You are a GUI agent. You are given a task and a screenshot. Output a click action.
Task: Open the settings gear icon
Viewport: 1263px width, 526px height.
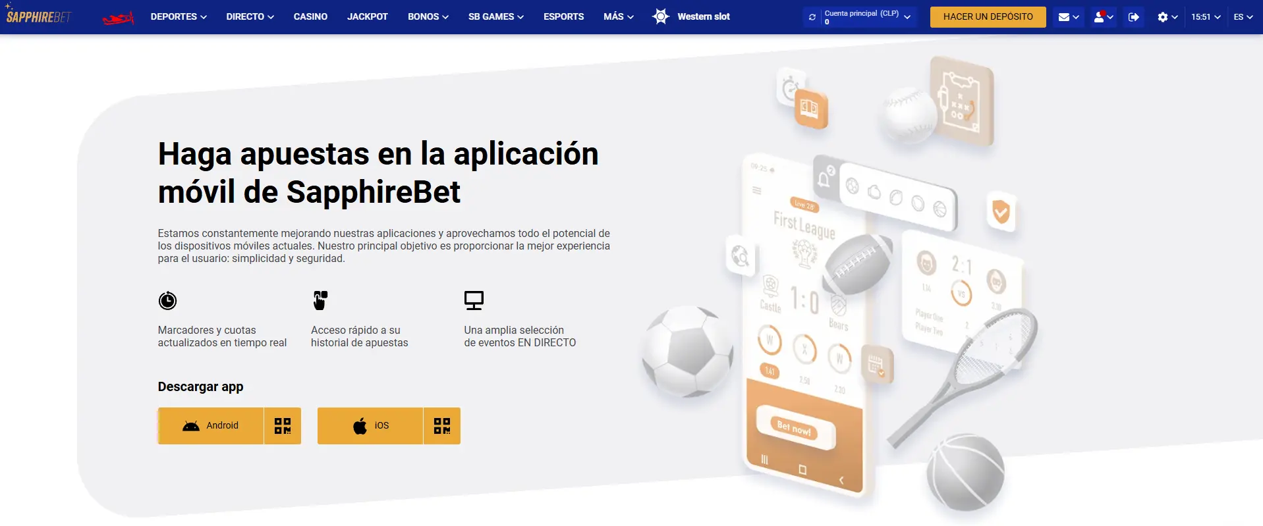tap(1162, 17)
